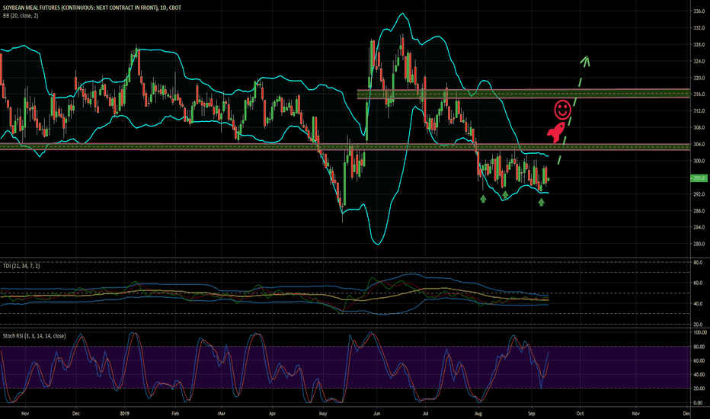This screenshot has width=710, height=419.
Task: Click the 320.0 price axis label
Action: [x=699, y=78]
